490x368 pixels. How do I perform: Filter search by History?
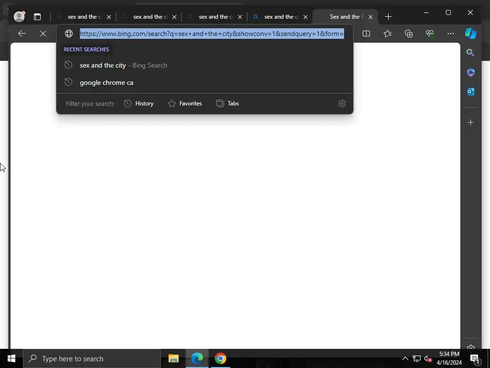[139, 103]
